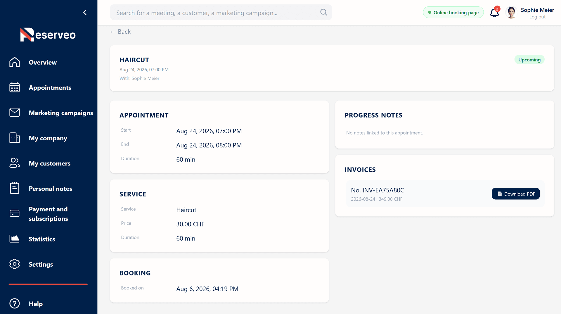
Task: Click the Upcoming status badge
Action: pyautogui.click(x=529, y=60)
